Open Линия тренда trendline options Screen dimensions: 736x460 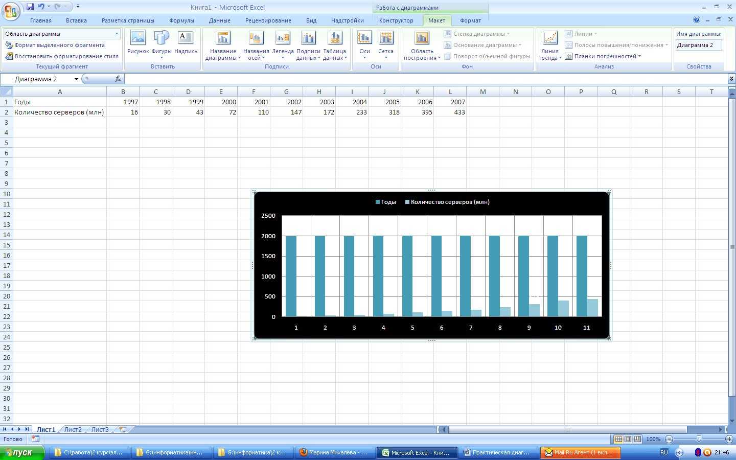click(x=550, y=45)
